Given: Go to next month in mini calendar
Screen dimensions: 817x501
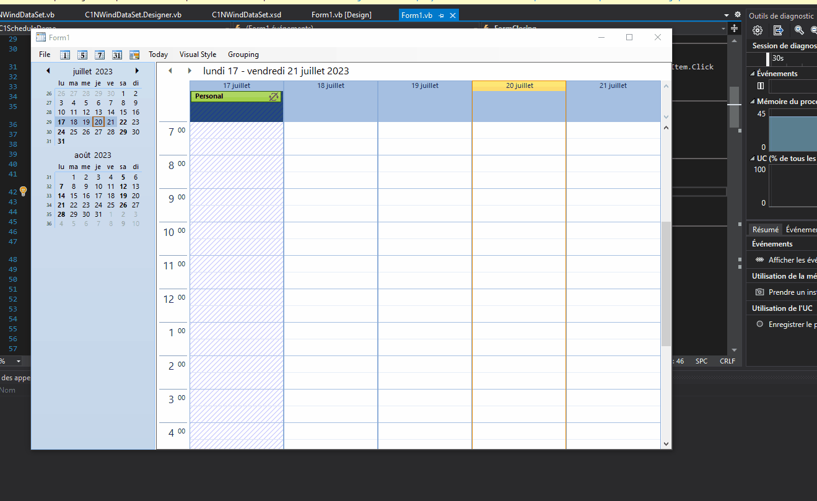Looking at the screenshot, I should [137, 71].
